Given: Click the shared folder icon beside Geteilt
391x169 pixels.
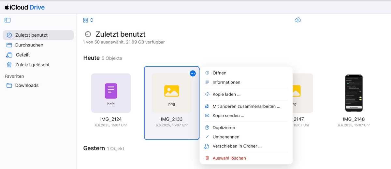Looking at the screenshot, I should coord(9,55).
